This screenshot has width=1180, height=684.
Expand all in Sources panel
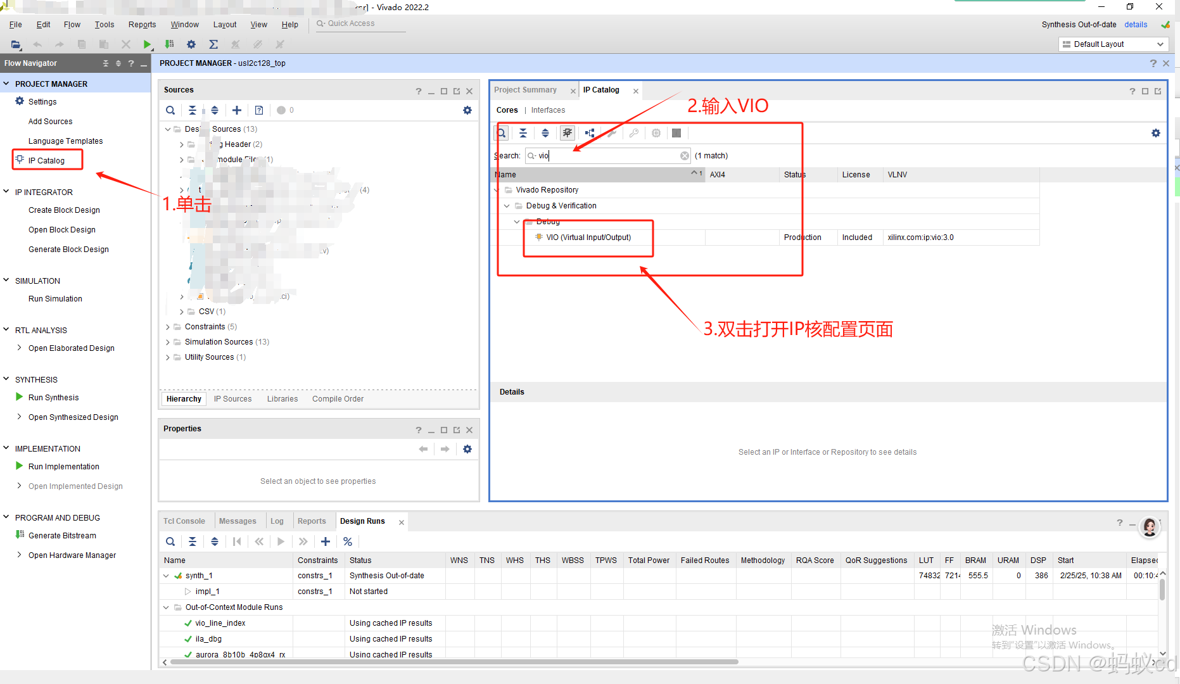pos(215,110)
